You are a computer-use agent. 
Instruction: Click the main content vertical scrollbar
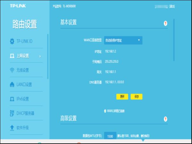point(174,40)
